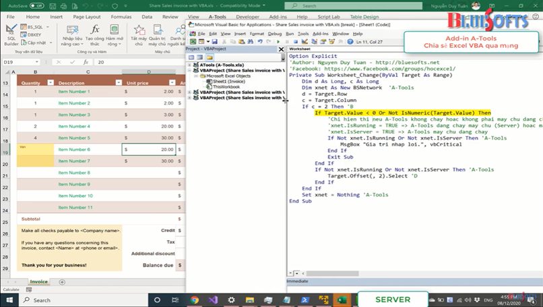Click Item Number 4 description cell
This screenshot has height=307, width=543.
pyautogui.click(x=88, y=126)
